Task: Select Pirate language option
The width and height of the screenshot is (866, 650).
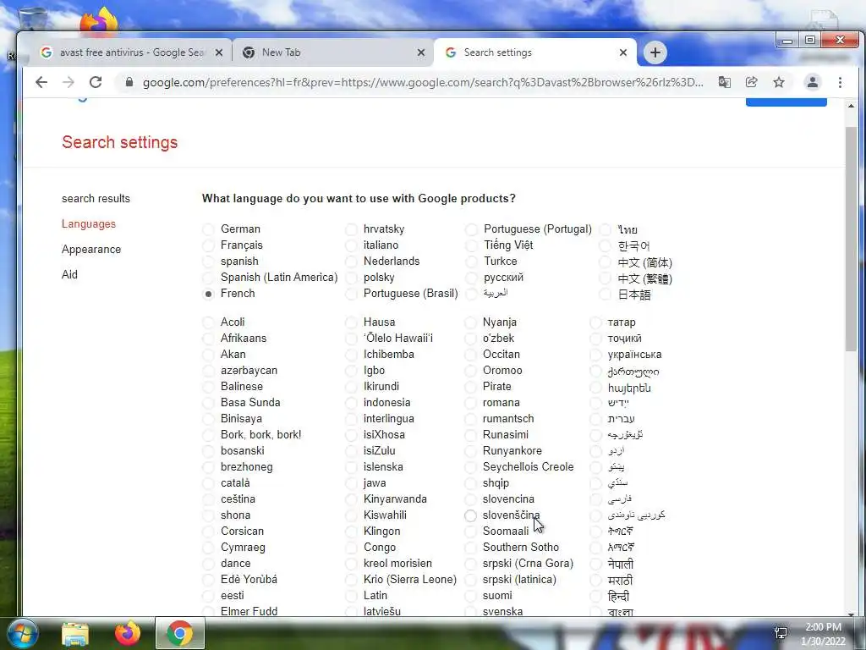Action: pos(470,387)
